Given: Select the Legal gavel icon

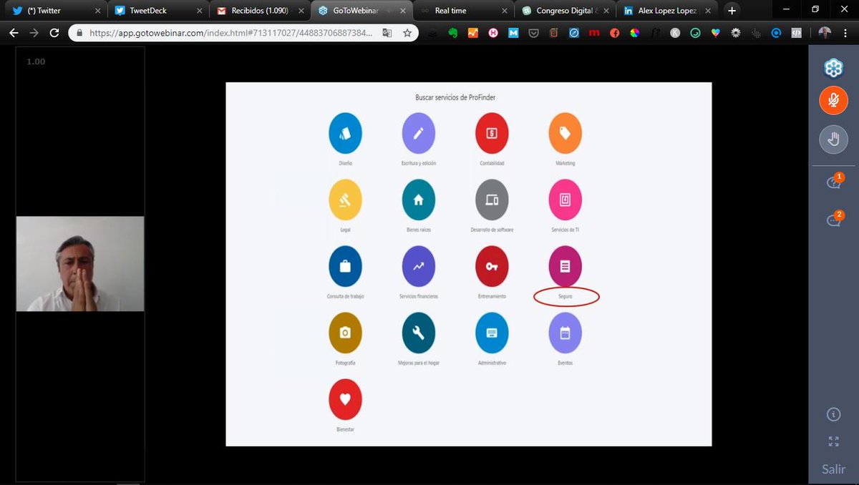Looking at the screenshot, I should point(345,200).
